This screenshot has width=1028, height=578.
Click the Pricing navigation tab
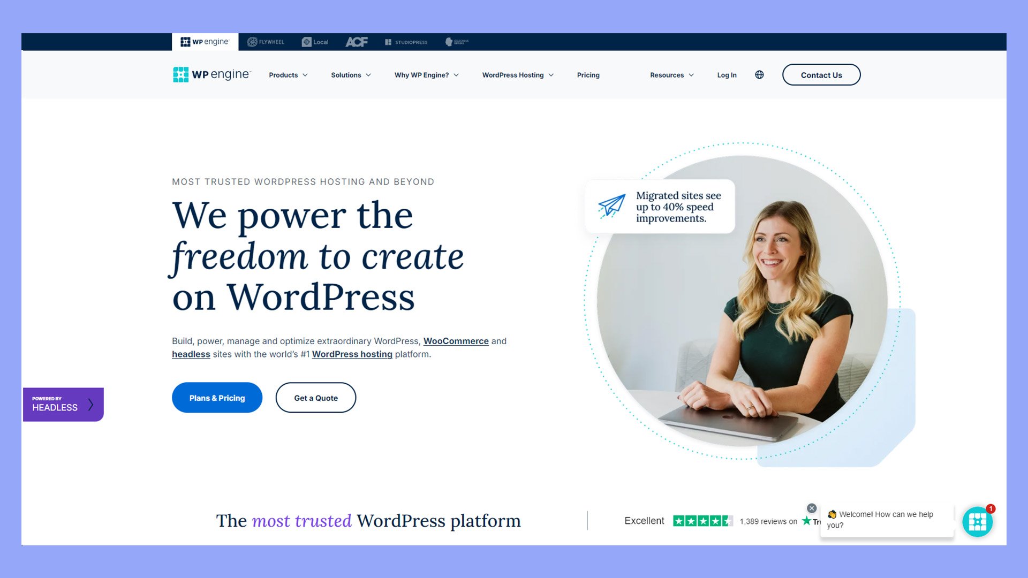(587, 75)
